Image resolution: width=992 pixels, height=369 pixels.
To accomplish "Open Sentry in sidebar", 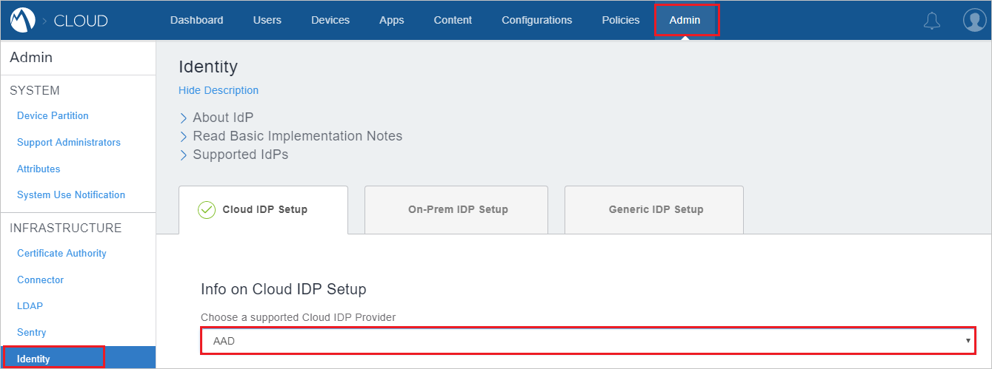I will click(32, 332).
